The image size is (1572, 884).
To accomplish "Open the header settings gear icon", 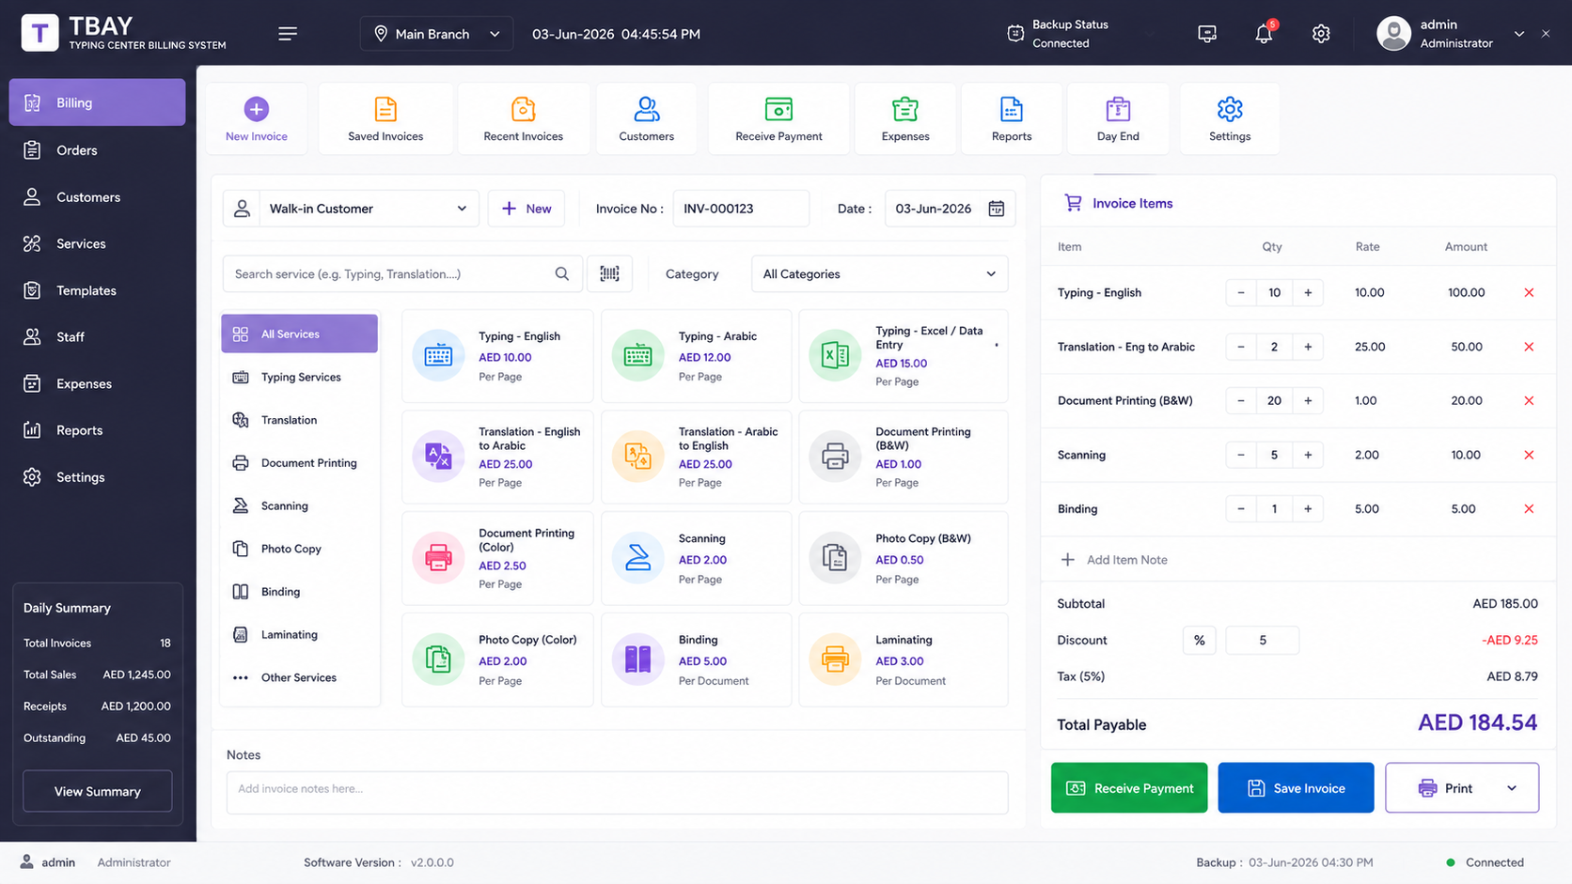I will click(1321, 34).
